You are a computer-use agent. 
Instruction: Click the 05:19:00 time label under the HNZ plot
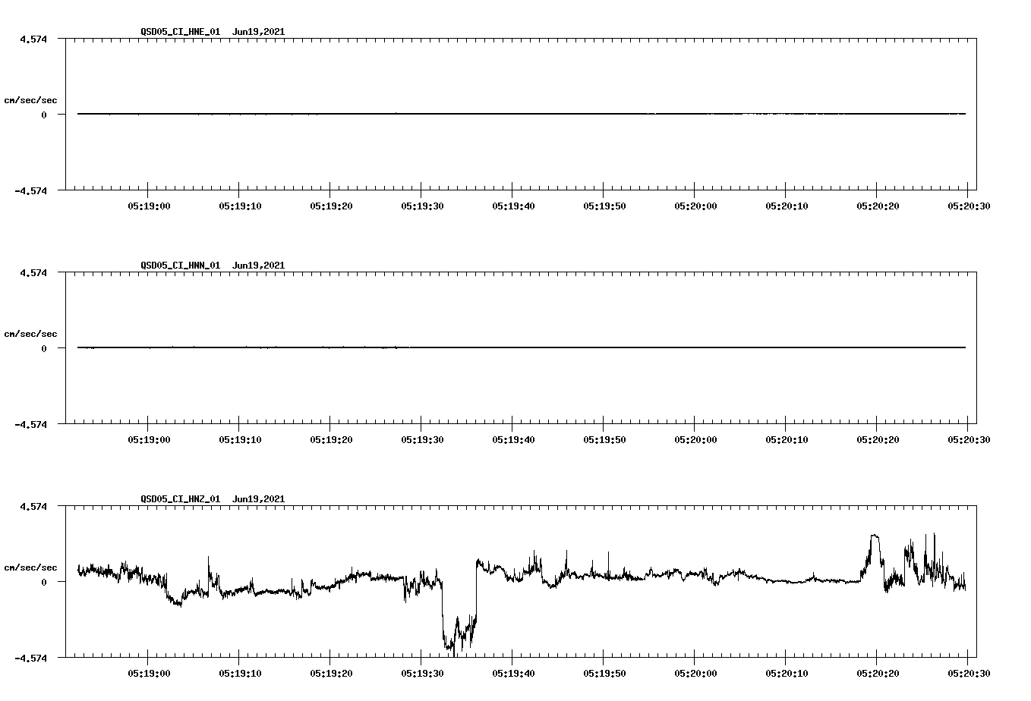point(149,674)
